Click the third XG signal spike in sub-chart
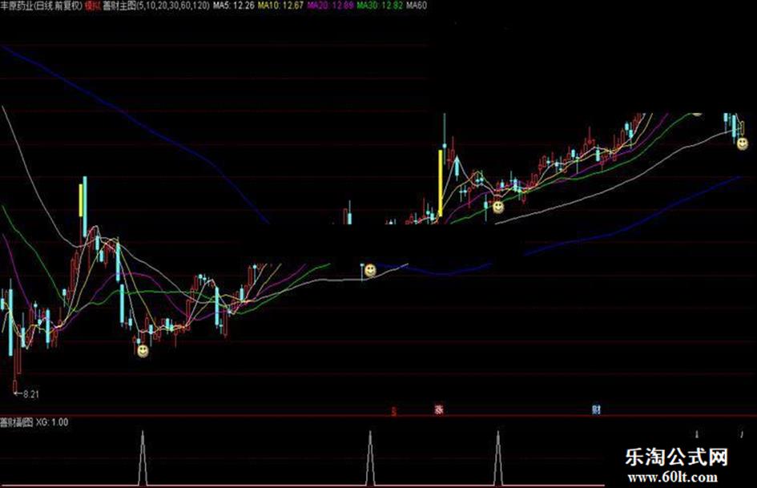This screenshot has width=757, height=488. click(x=498, y=458)
